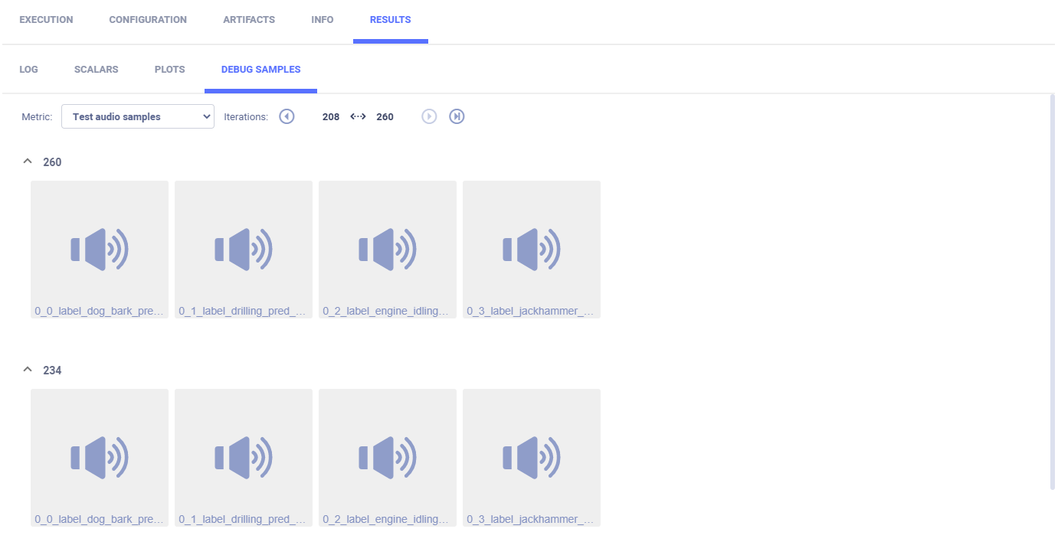Play jackhammer audio sample in iteration 234
This screenshot has width=1058, height=542.
pyautogui.click(x=532, y=457)
